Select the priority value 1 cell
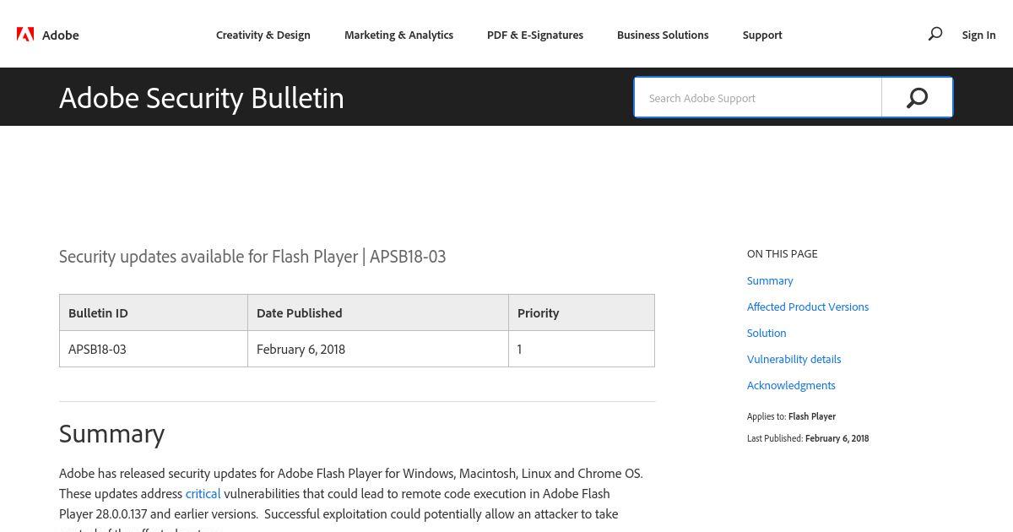 [582, 349]
